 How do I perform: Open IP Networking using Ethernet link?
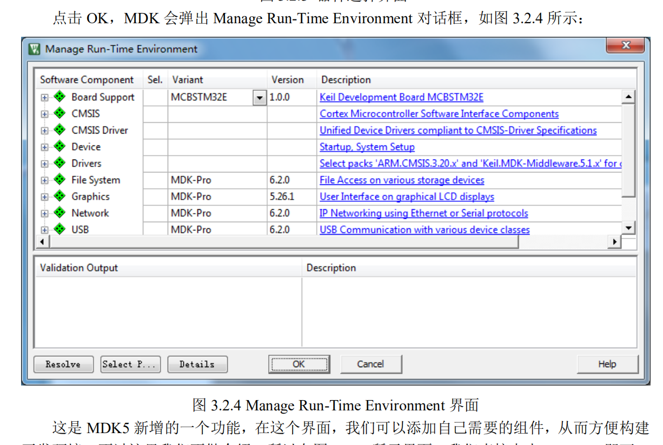point(424,213)
